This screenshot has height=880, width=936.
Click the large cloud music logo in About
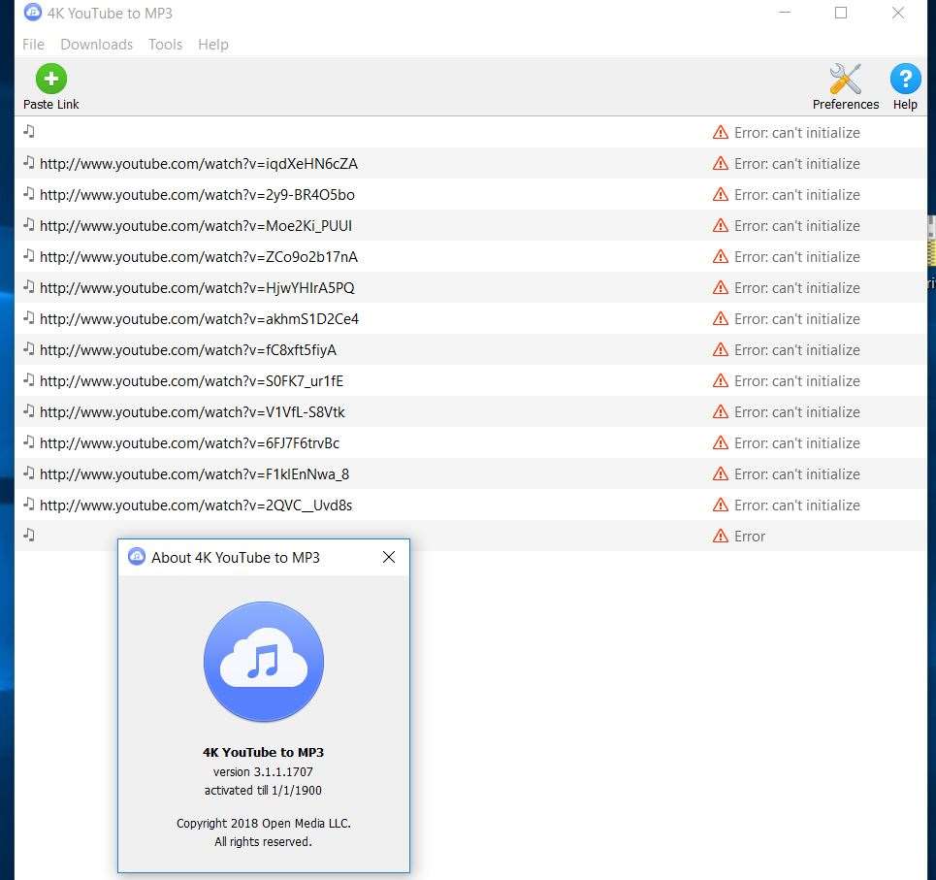[x=264, y=663]
